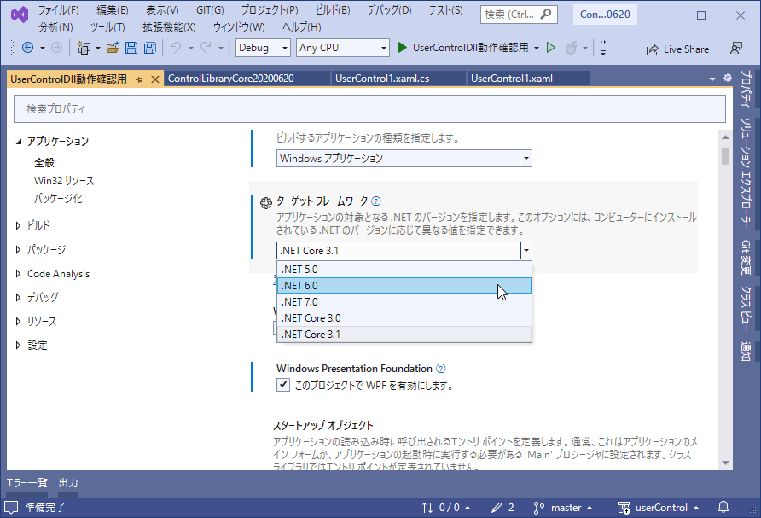Open the 出力 panel tab
761x518 pixels.
(x=68, y=483)
